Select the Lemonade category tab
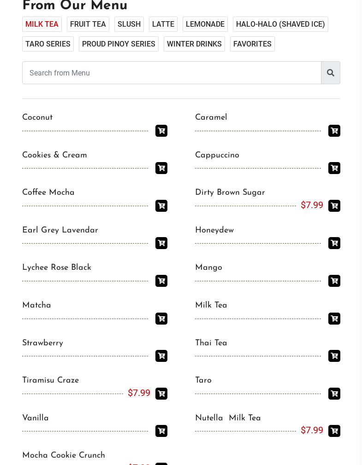This screenshot has height=465, width=362. 205,24
